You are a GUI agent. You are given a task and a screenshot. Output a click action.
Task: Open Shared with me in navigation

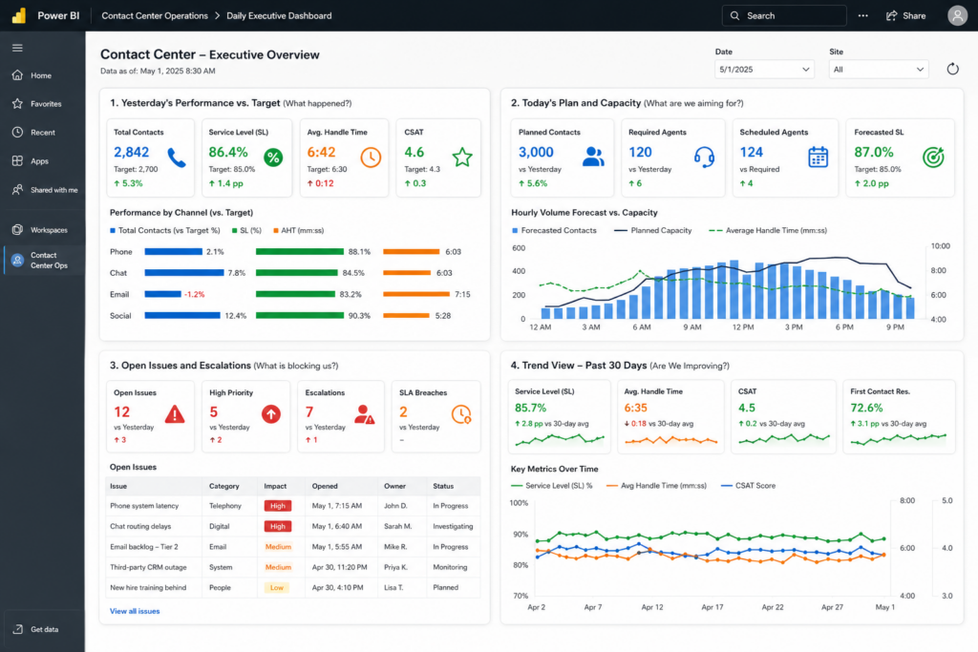[54, 190]
